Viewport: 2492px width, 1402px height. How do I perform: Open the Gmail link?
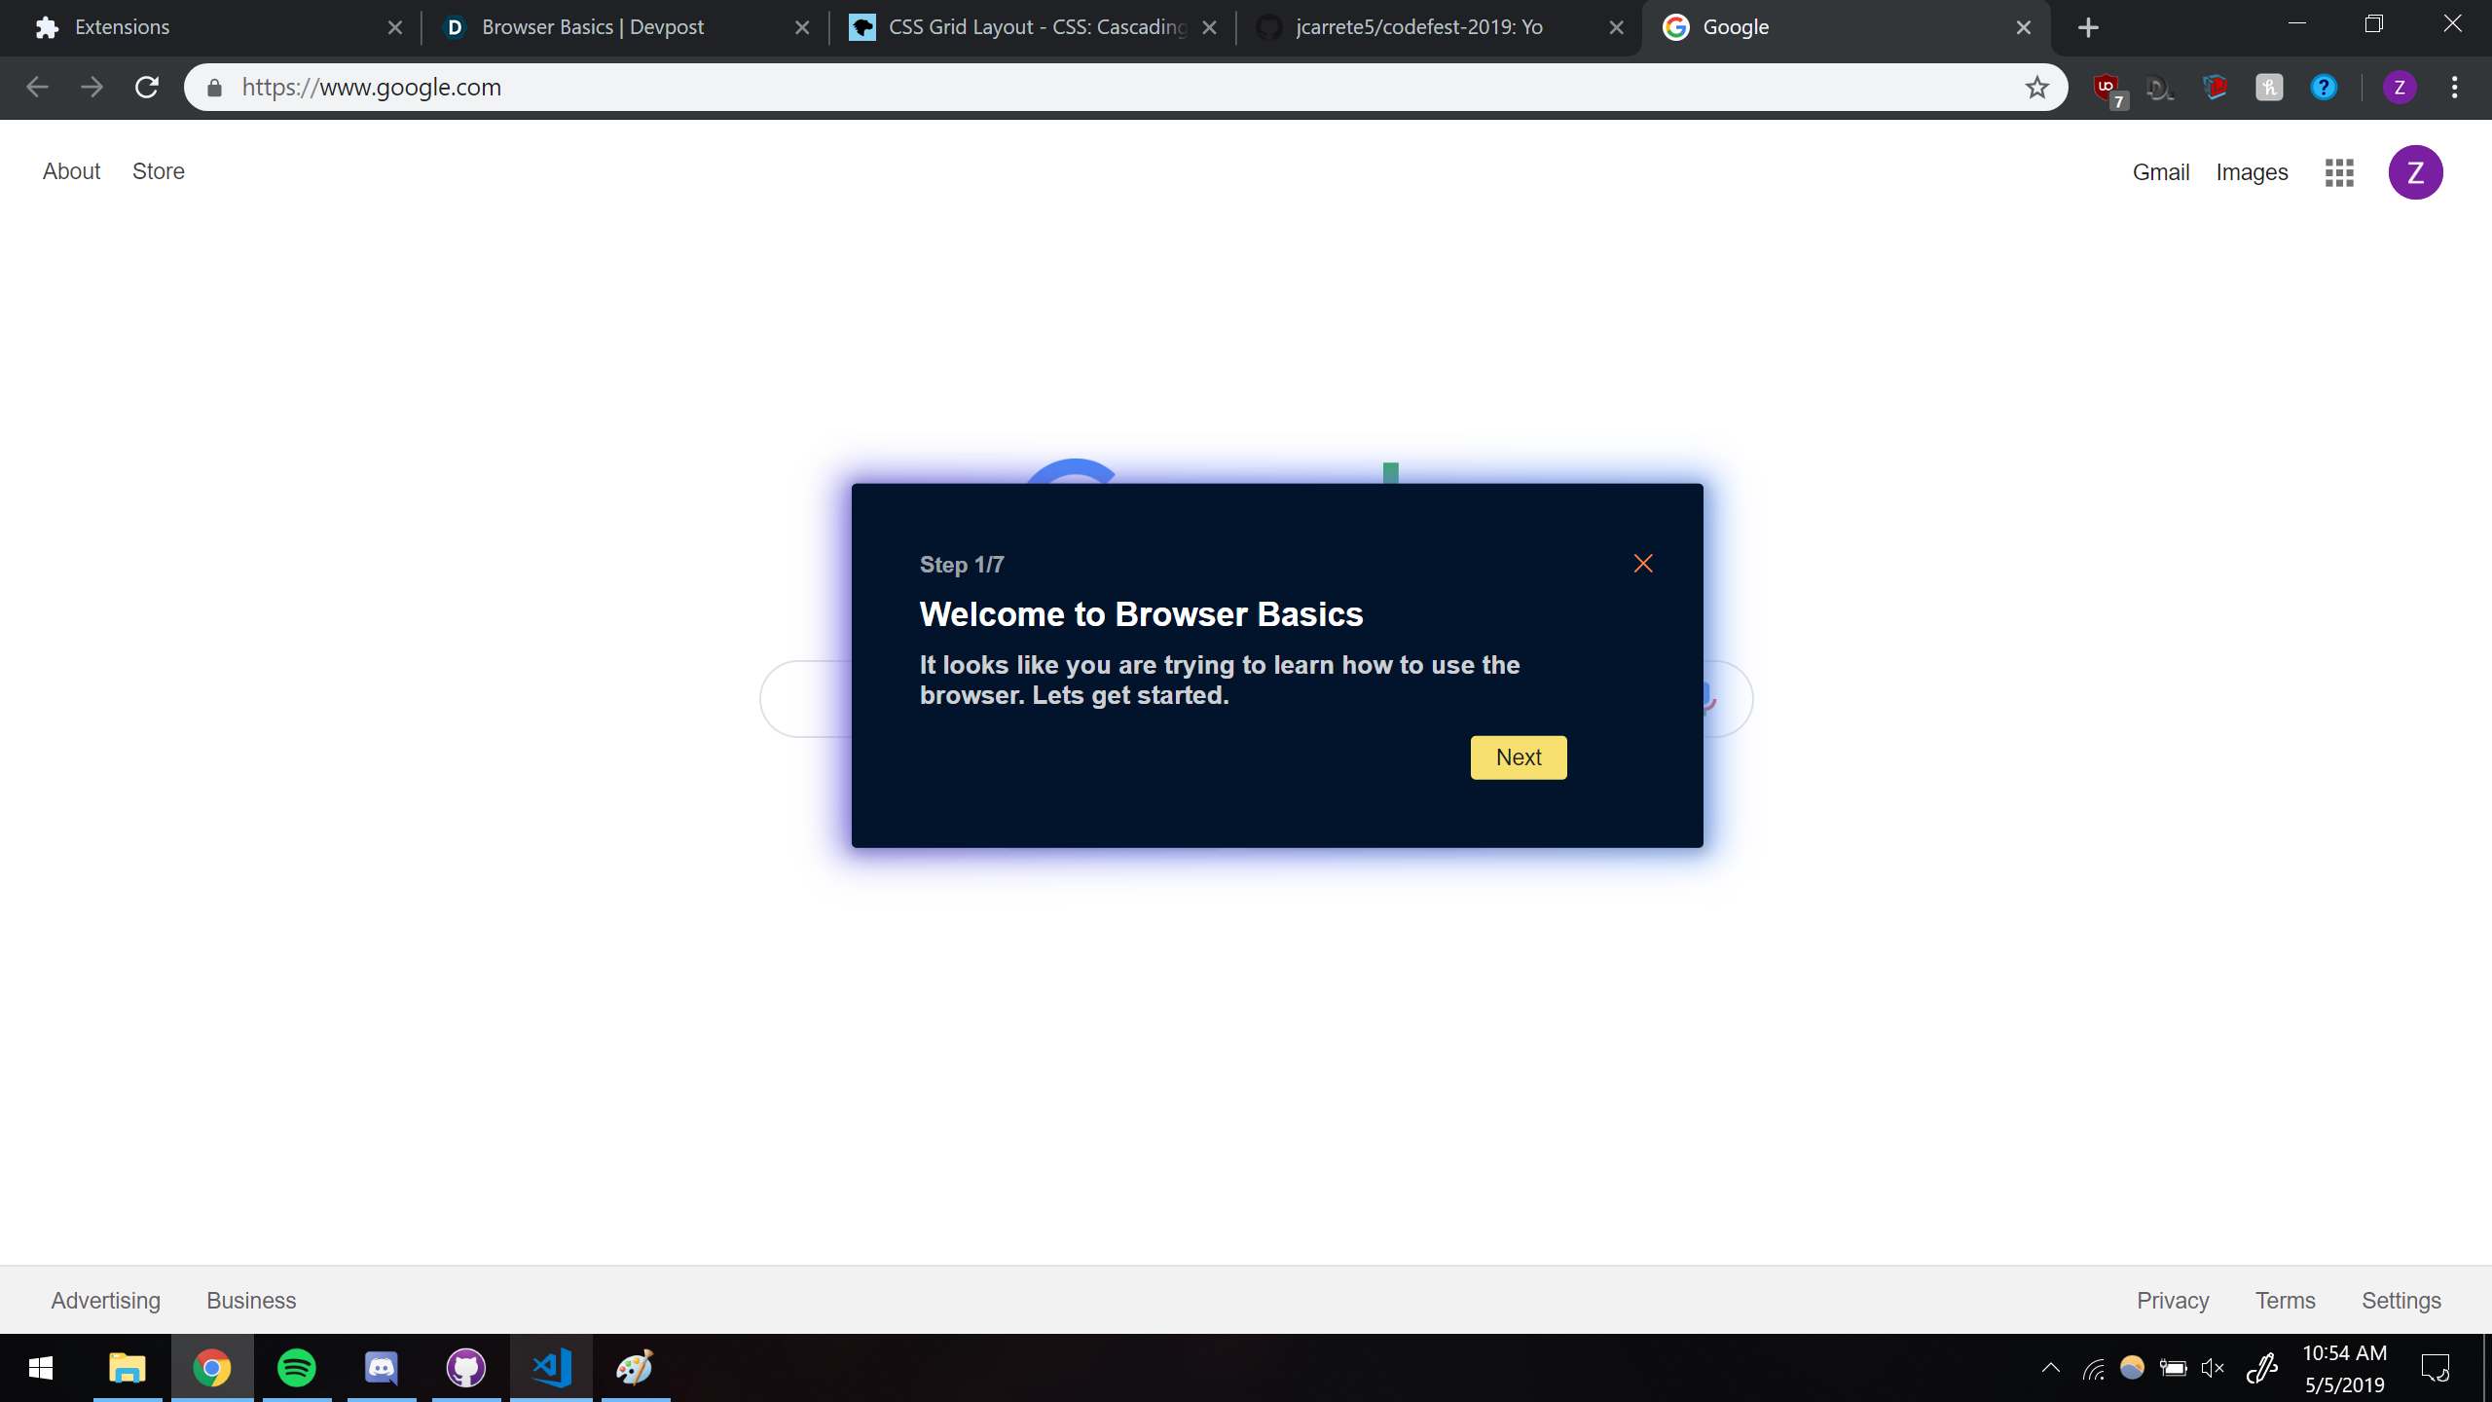point(2160,172)
